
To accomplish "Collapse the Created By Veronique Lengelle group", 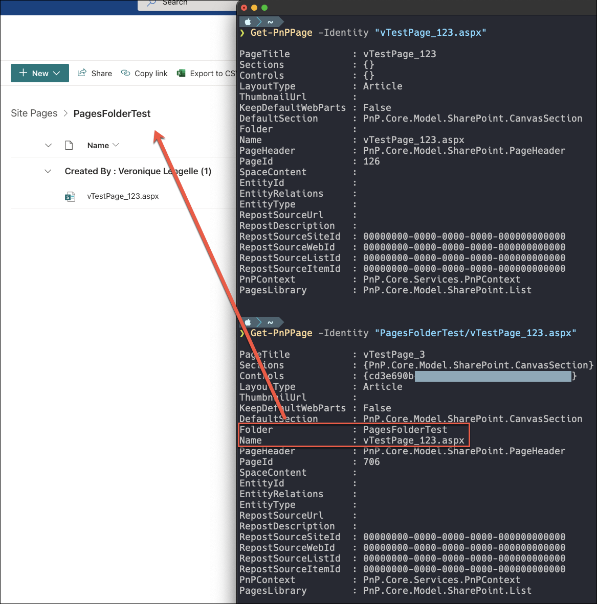I will pos(48,171).
